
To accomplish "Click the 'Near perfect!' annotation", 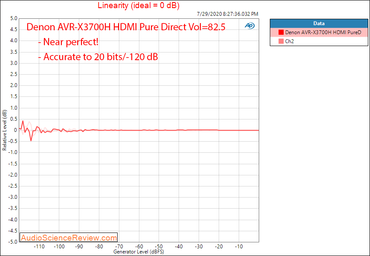I will (68, 42).
